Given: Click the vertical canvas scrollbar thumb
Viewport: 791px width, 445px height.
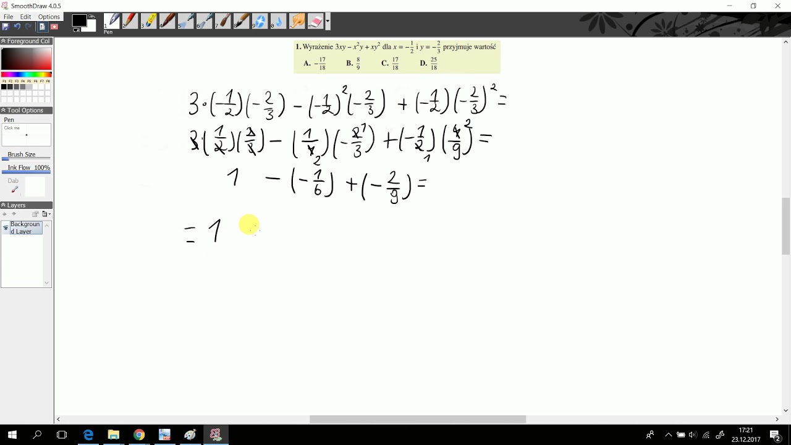Looking at the screenshot, I should [786, 226].
